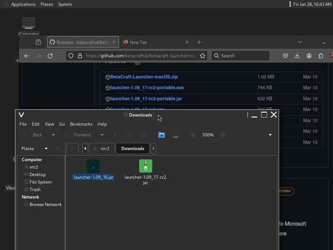This screenshot has height=250, width=333.
Task: Switch to the New Tab browser tab
Action: [155, 42]
